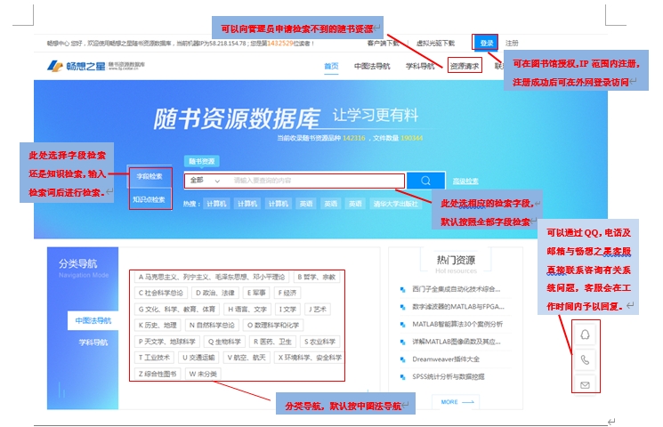The image size is (663, 427).
Task: Open category S 农业科学
Action: (x=319, y=342)
